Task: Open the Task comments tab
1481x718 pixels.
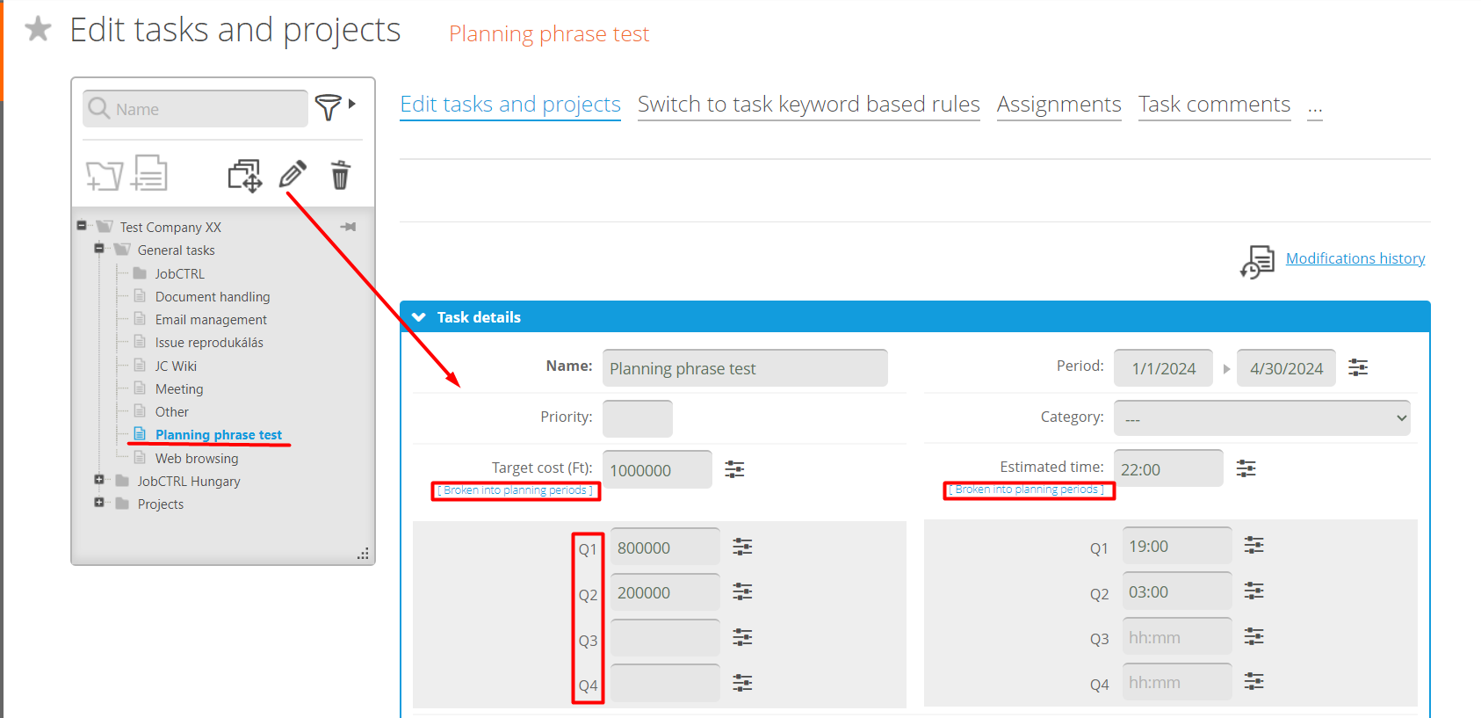Action: pyautogui.click(x=1214, y=105)
